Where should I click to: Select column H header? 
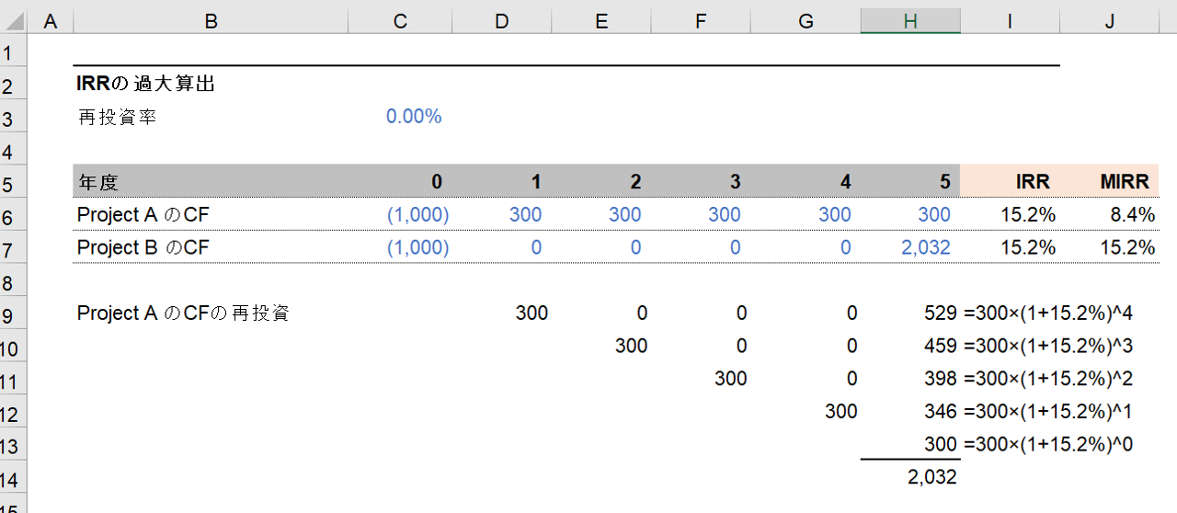click(x=910, y=21)
